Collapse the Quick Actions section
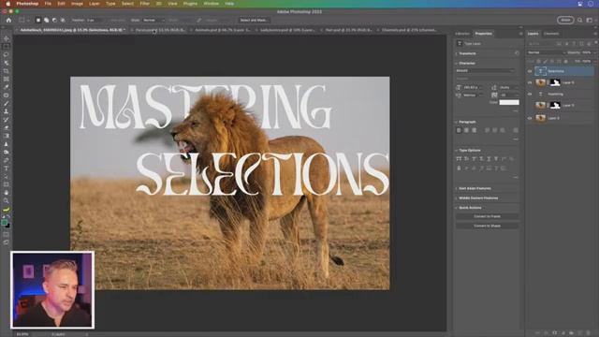This screenshot has width=599, height=337. coord(456,208)
